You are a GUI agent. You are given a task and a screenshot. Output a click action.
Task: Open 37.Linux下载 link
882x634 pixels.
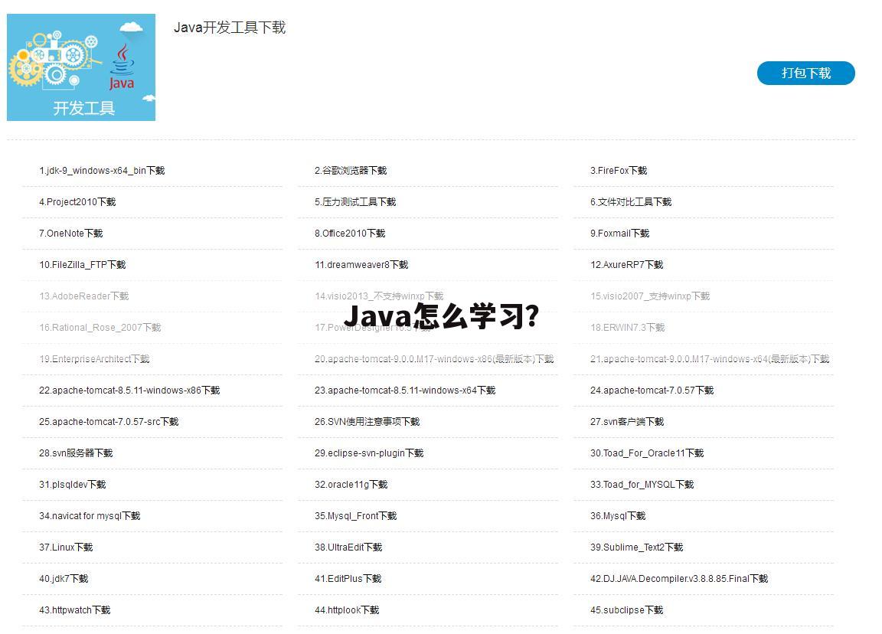[x=66, y=547]
